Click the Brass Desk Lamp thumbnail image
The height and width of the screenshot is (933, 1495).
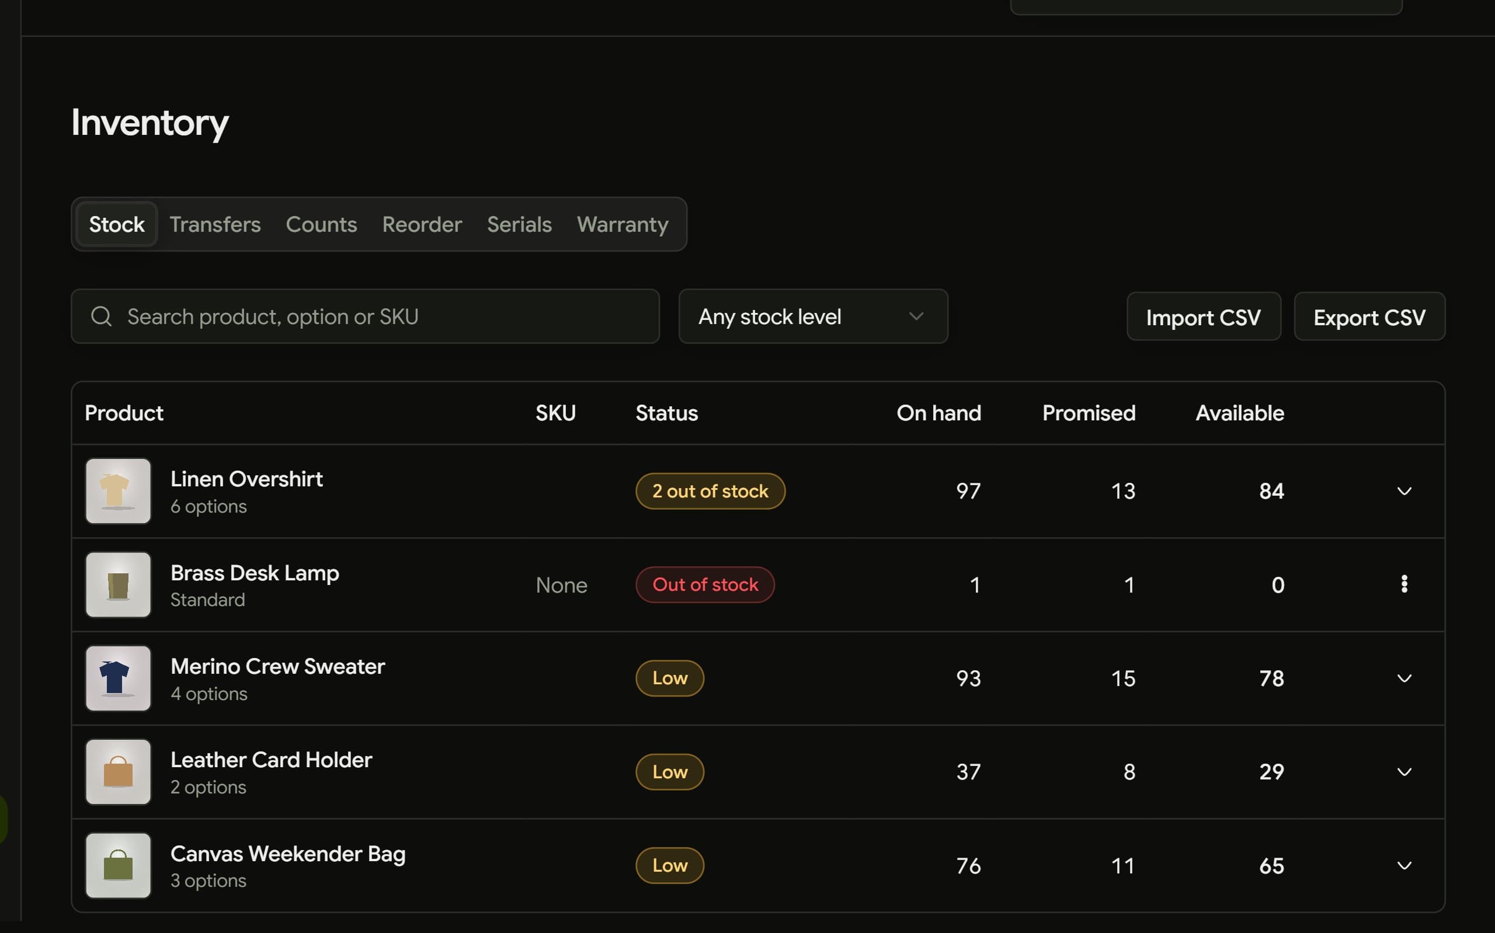(x=118, y=585)
